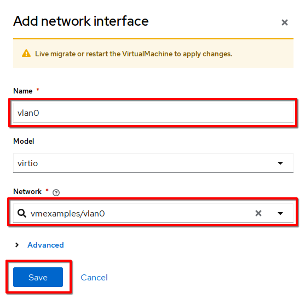Click the red asterisk beside Name
The image size is (305, 299).
click(x=38, y=90)
